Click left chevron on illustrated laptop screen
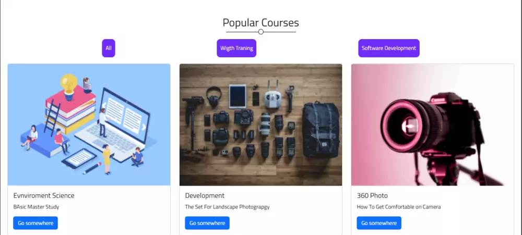Viewport: 522px width, 235px height. [103, 105]
